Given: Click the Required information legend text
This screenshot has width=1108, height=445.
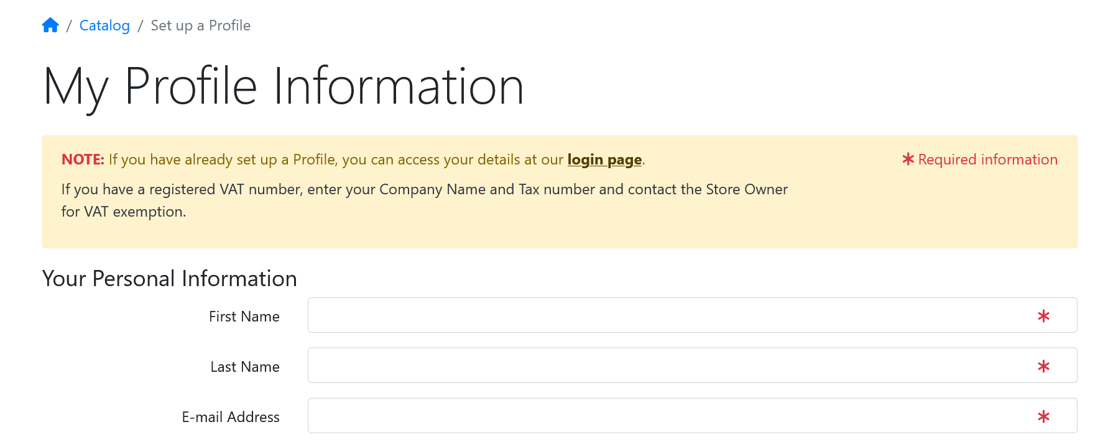Looking at the screenshot, I should [x=987, y=160].
